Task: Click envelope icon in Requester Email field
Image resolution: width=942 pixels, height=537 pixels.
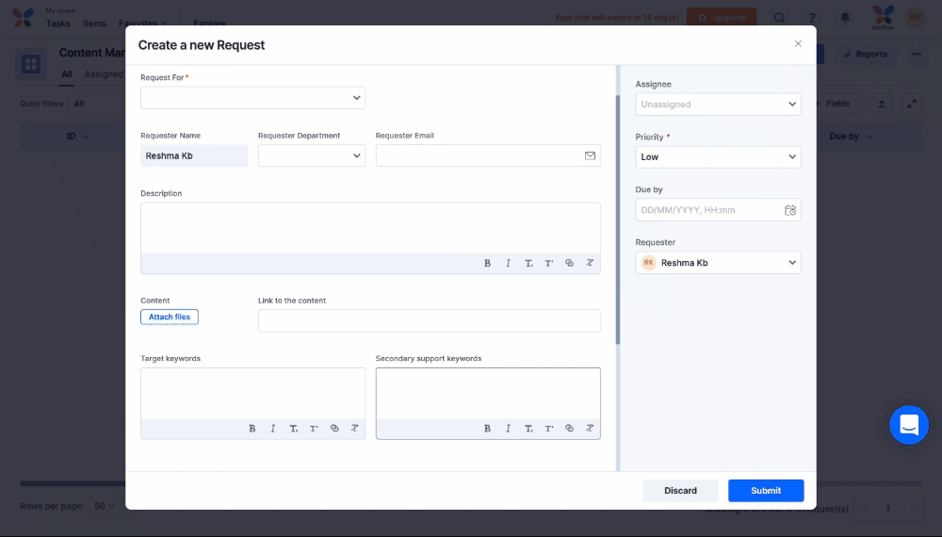Action: point(590,155)
